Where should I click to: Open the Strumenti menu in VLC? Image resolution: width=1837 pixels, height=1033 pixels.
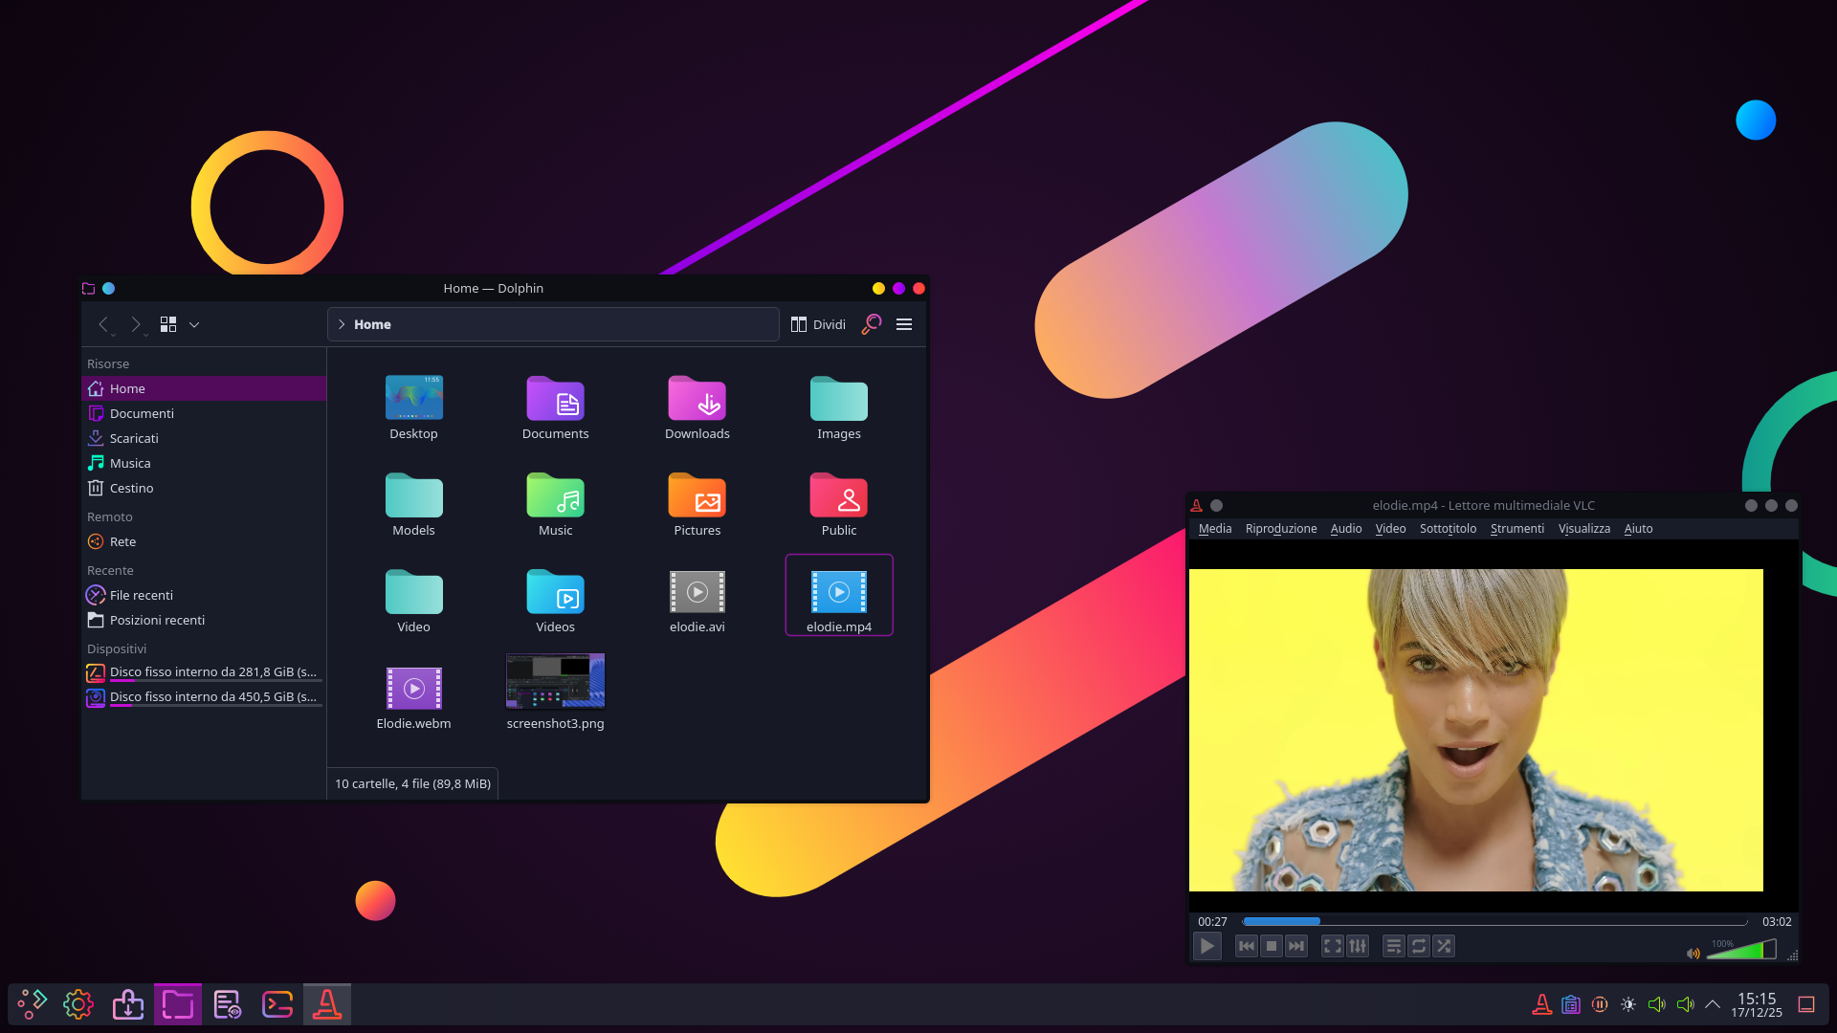click(x=1516, y=529)
